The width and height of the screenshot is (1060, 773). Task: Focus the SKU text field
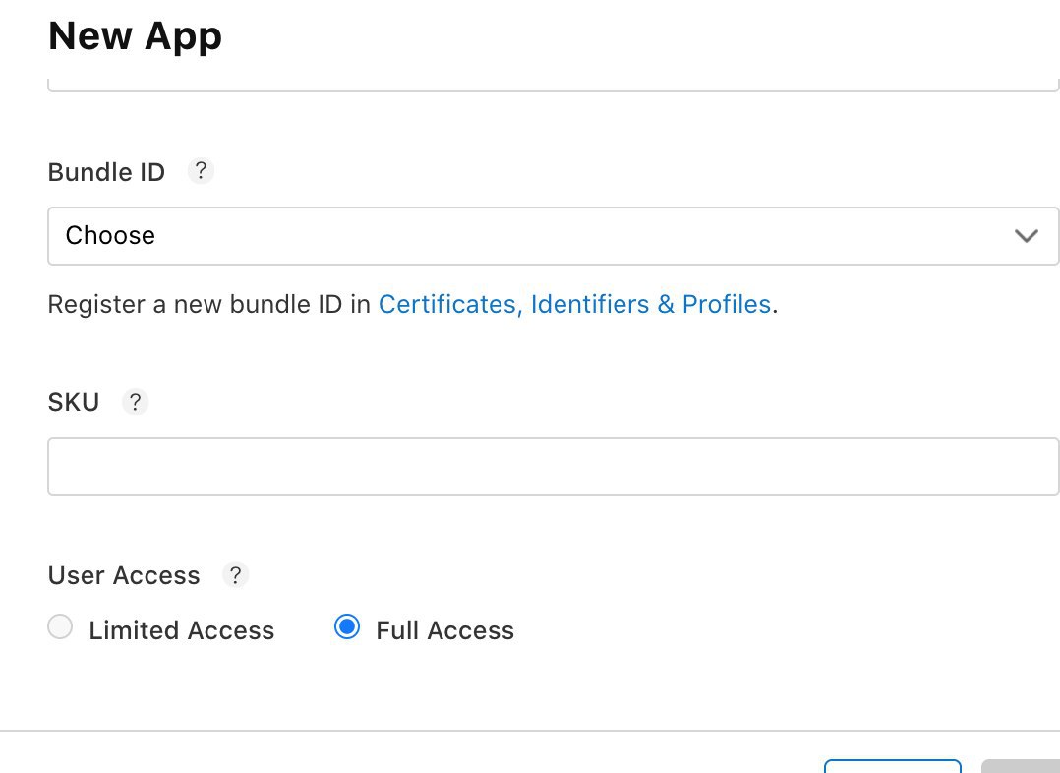click(553, 466)
